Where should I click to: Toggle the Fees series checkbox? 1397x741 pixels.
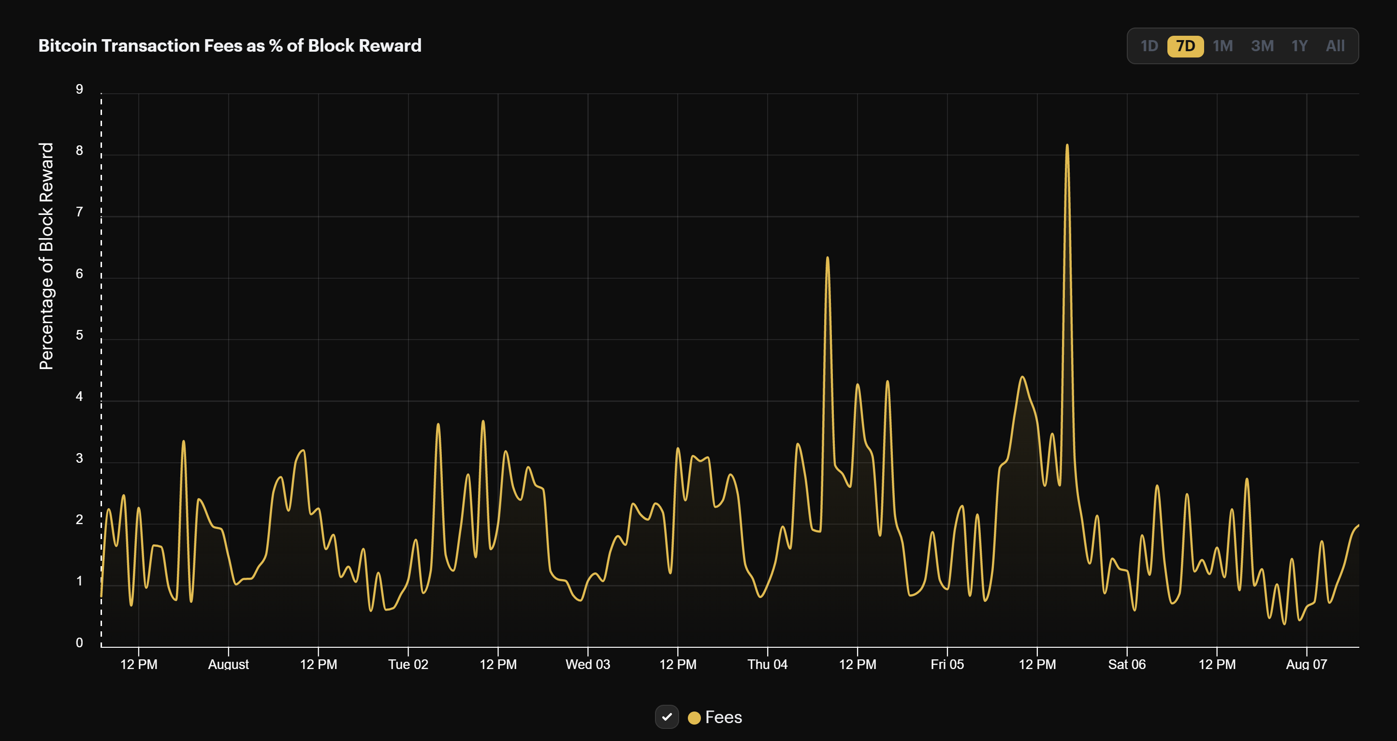pos(667,717)
